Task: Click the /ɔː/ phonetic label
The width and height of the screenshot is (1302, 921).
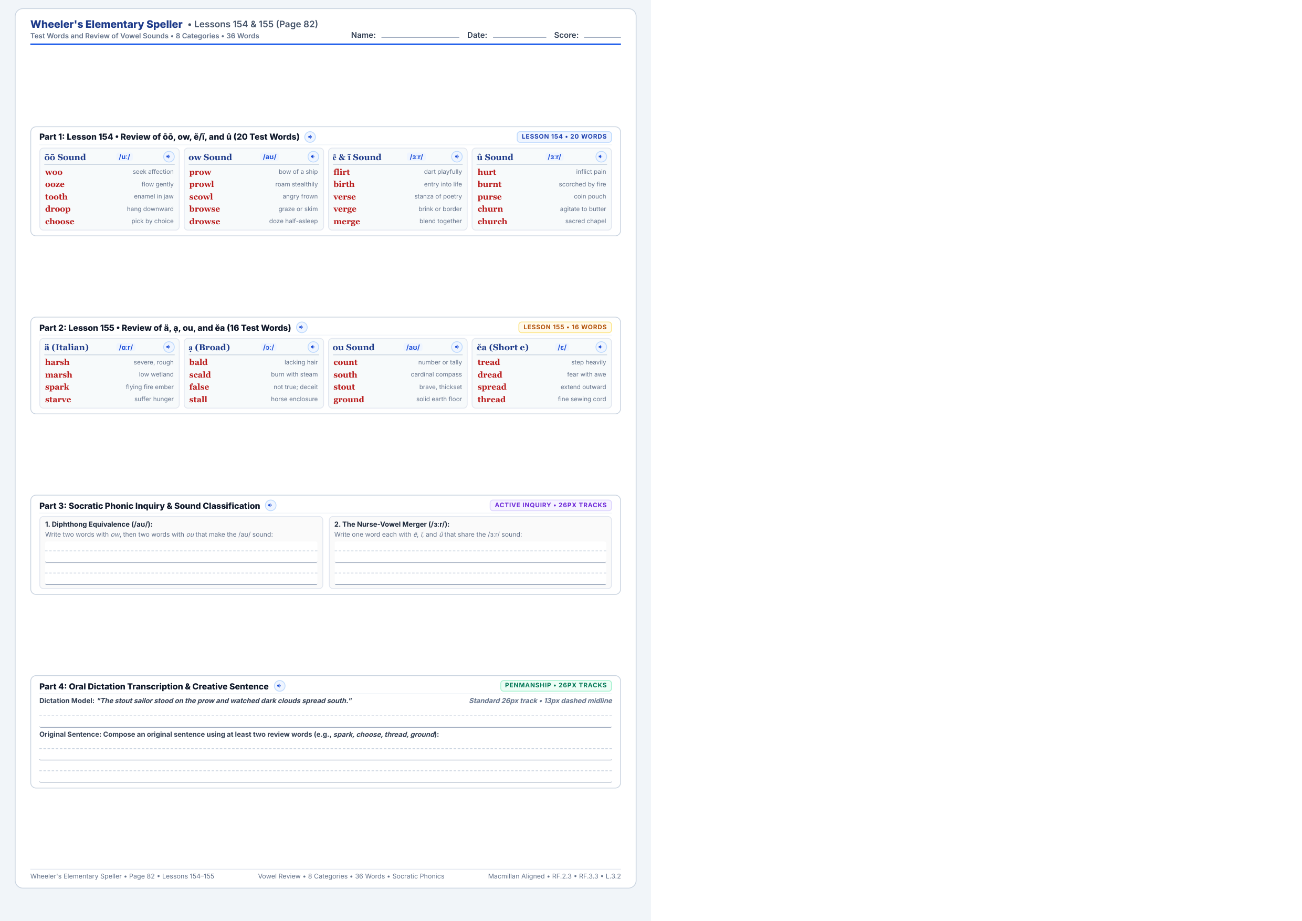Action: (268, 347)
